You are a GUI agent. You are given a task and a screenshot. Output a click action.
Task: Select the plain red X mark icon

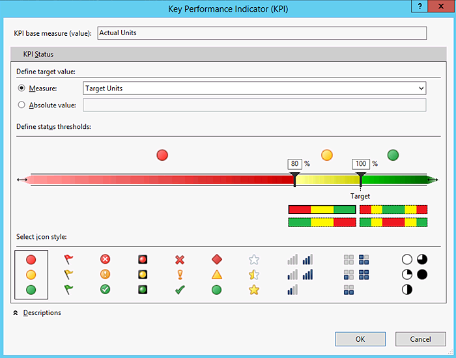point(180,260)
